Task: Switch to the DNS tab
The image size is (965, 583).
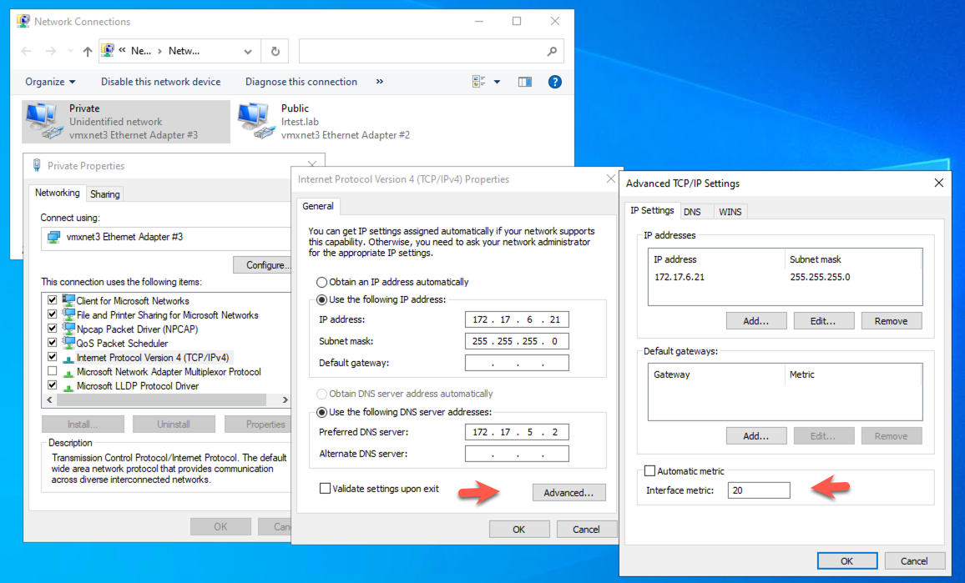Action: point(692,212)
